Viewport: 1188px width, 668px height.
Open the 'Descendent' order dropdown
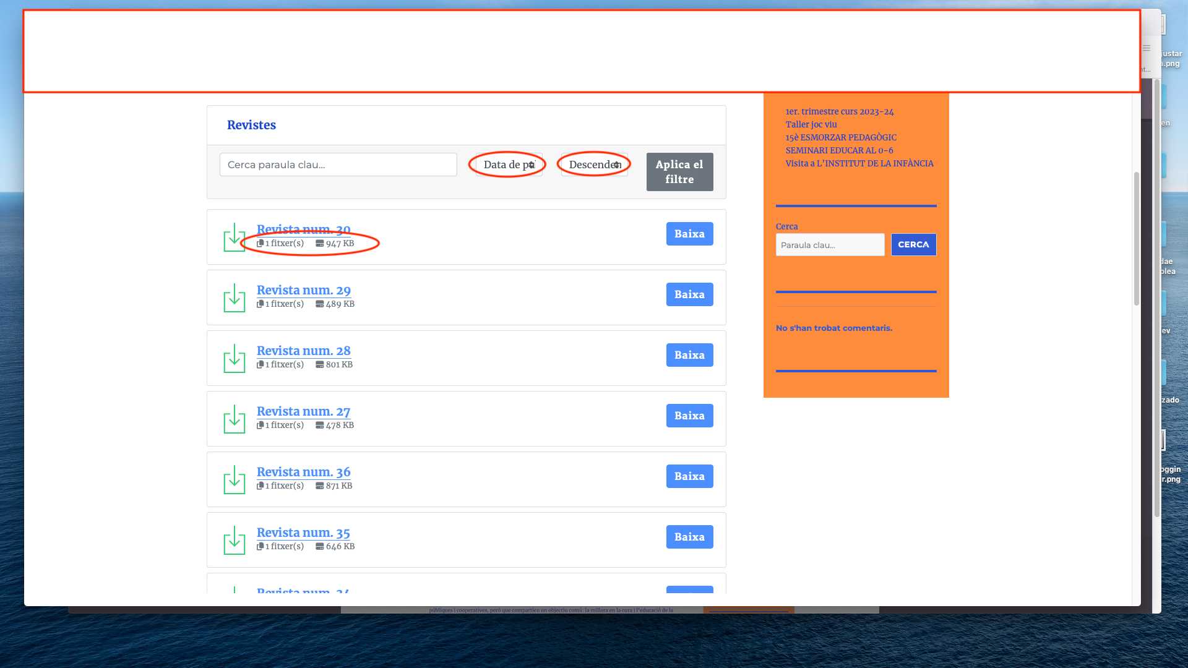594,165
